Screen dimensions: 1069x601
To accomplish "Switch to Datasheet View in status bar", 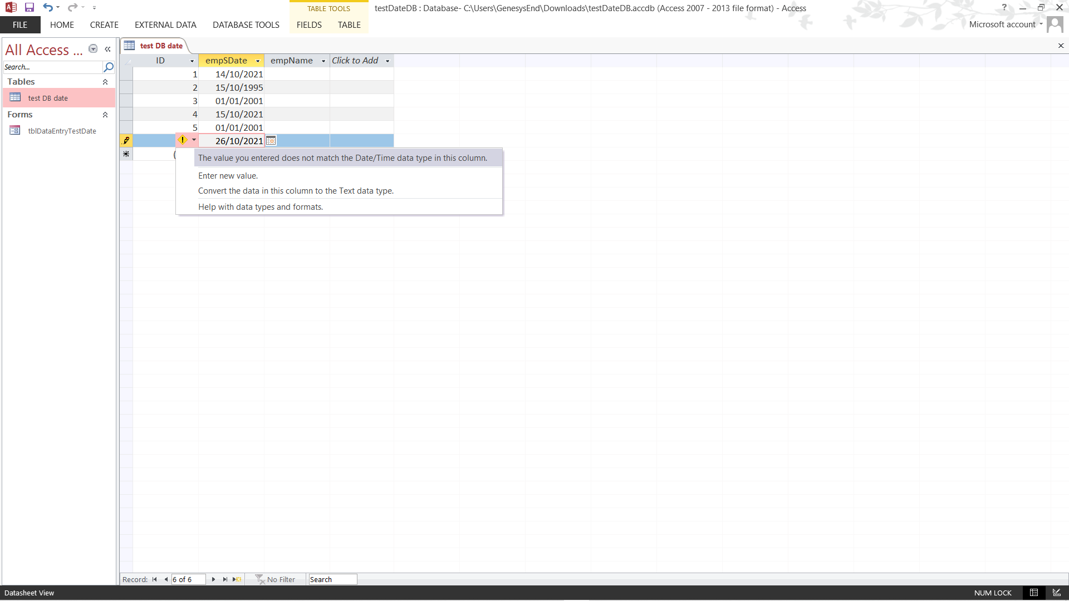I will coord(1034,593).
